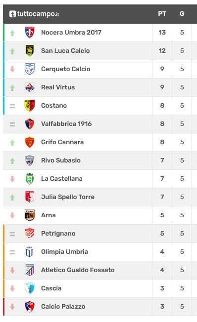
Task: Open the Grifo Cannara orange crest
Action: click(x=30, y=142)
